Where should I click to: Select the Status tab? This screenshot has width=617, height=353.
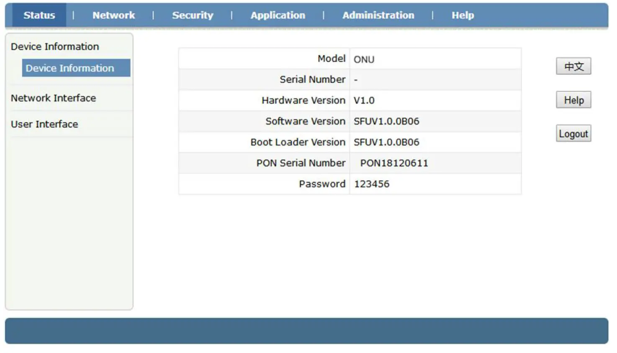pyautogui.click(x=39, y=15)
